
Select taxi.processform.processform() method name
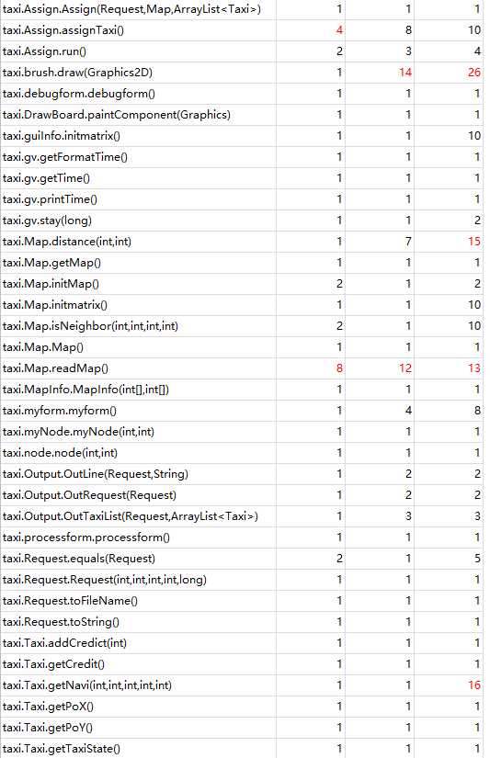click(x=86, y=537)
